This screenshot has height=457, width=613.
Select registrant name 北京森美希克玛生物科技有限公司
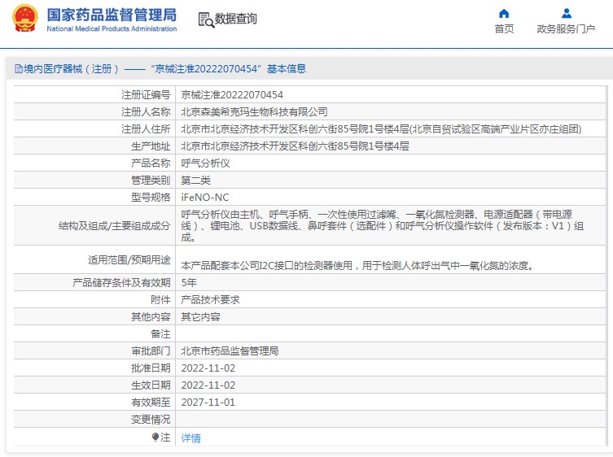254,112
